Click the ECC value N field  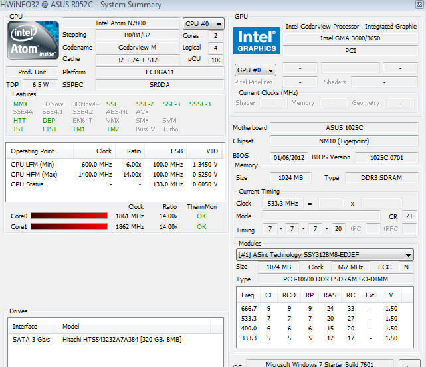406,267
